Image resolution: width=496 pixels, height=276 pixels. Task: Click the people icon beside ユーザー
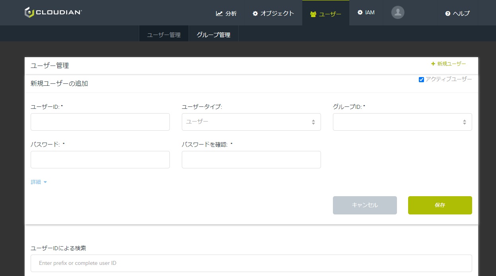(x=313, y=14)
